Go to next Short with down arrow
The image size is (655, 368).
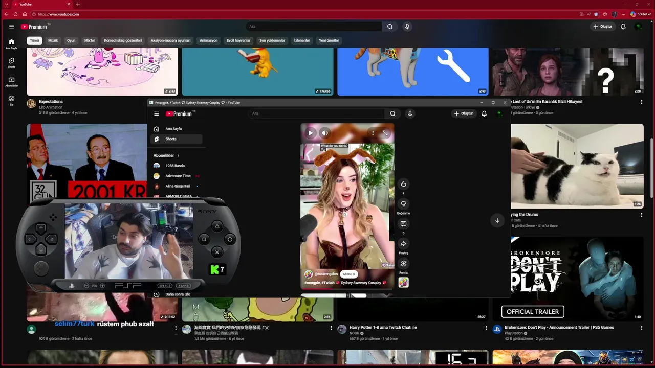tap(497, 220)
